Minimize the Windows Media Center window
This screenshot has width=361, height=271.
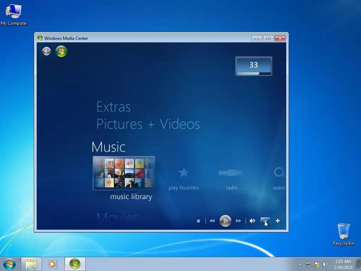pos(257,38)
